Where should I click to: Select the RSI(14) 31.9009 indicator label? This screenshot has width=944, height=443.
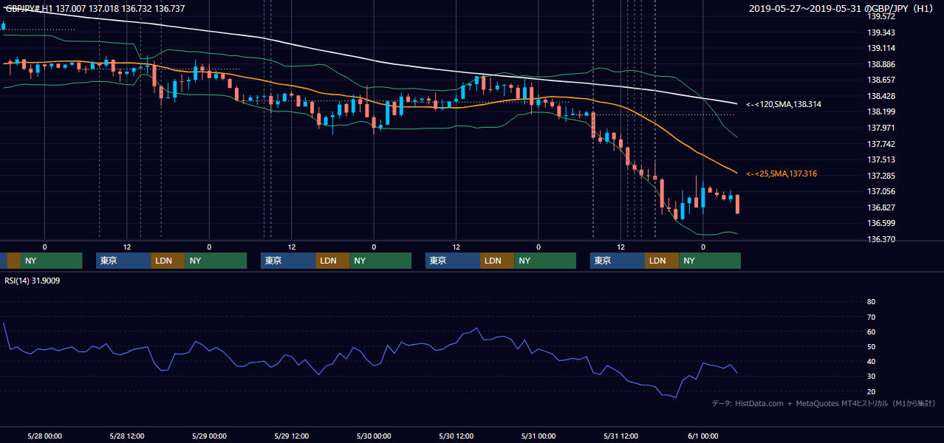[33, 281]
